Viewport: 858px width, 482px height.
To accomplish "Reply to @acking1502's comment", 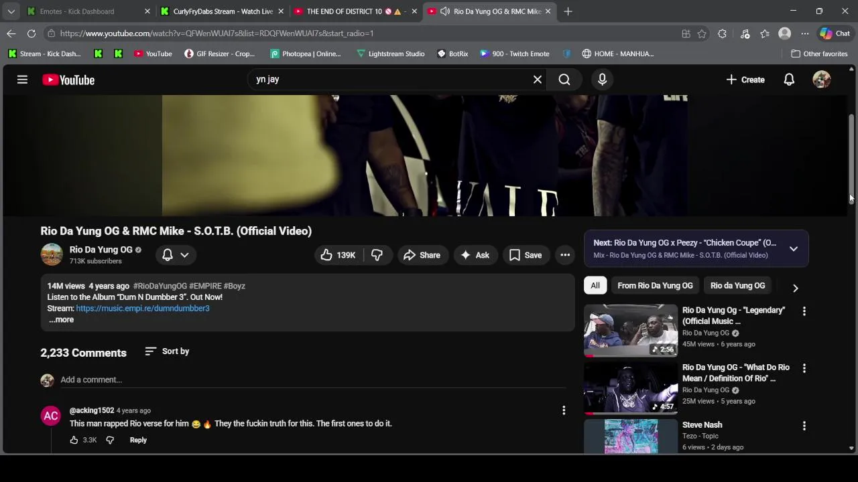I will click(138, 440).
